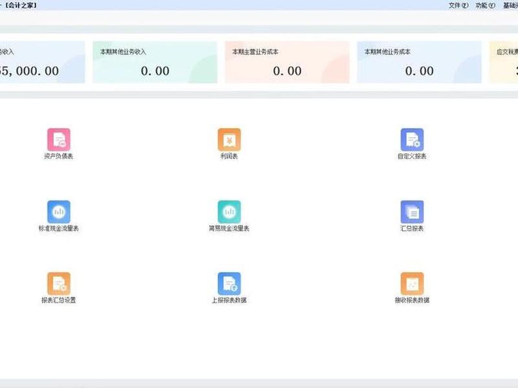Open the 自定义报表 icon
The image size is (518, 388).
(x=412, y=140)
